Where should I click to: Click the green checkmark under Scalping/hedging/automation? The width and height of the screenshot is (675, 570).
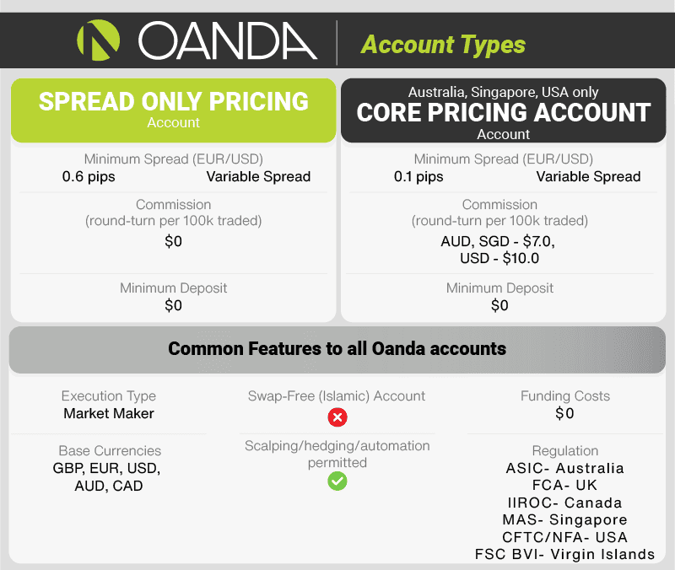(337, 481)
